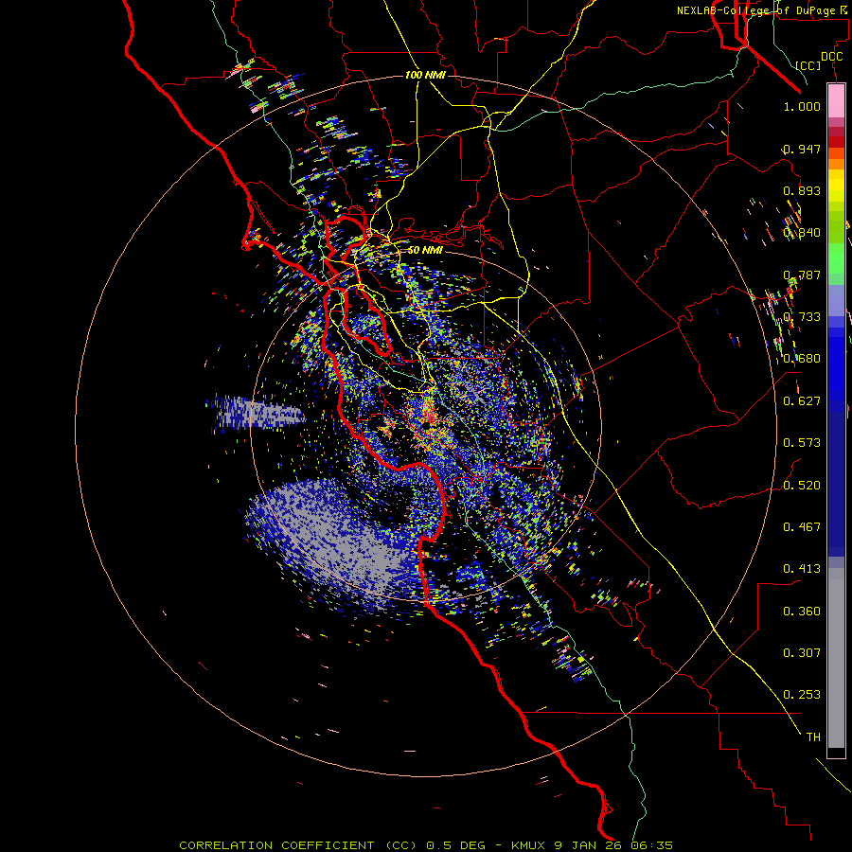Click the lavender segment of the color bar
This screenshot has height=852, width=852.
(836, 300)
